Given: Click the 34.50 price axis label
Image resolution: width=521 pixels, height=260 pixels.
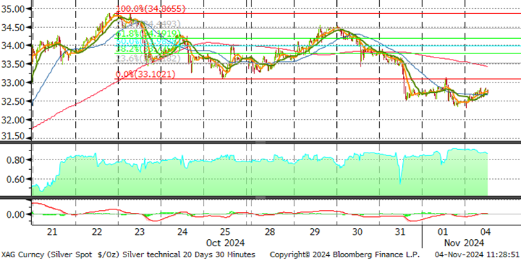Looking at the screenshot, I should pyautogui.click(x=13, y=27).
